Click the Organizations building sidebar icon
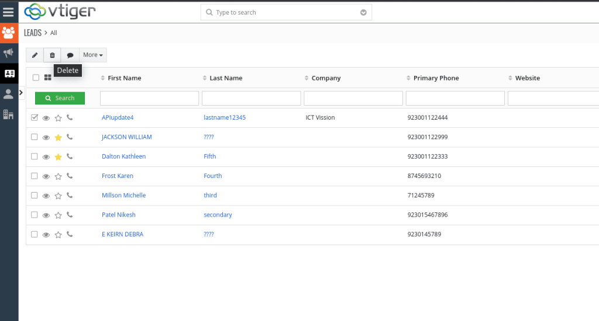 [x=9, y=114]
